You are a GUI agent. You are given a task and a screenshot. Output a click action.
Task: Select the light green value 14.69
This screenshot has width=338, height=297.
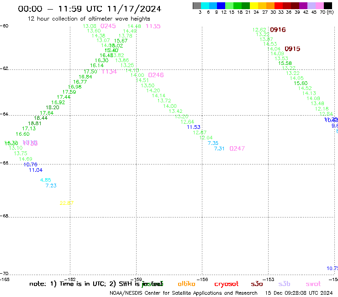26,159
